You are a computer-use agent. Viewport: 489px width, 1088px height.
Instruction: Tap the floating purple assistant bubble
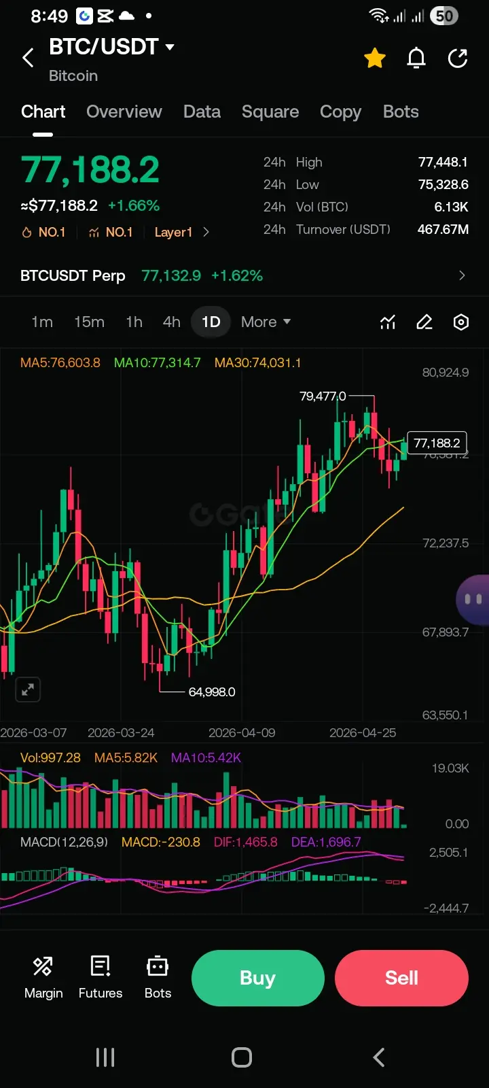click(x=473, y=599)
